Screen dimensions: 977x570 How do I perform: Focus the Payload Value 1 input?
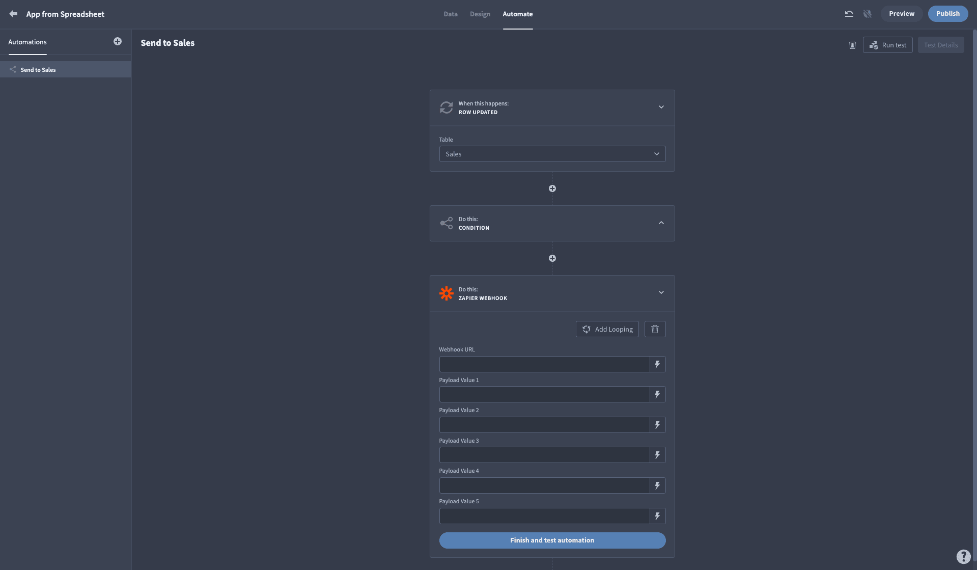pos(544,394)
